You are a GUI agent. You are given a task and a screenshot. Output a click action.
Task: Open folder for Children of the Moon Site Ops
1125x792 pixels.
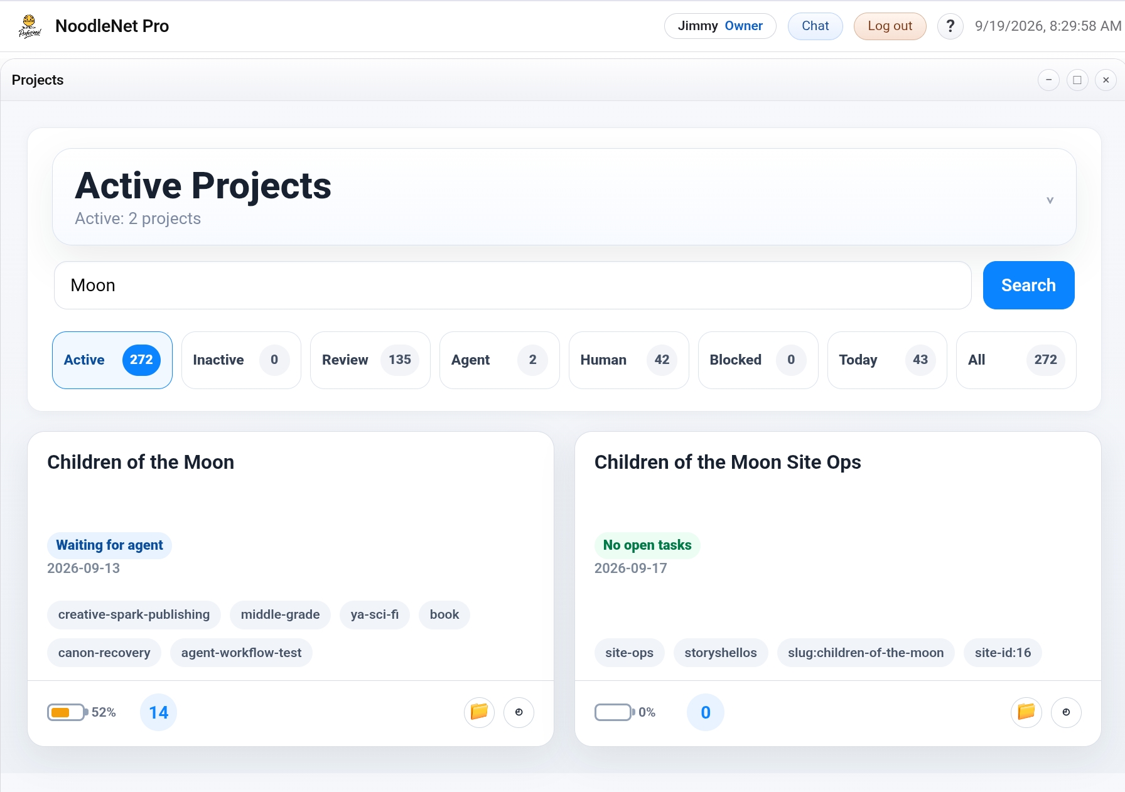click(x=1027, y=712)
